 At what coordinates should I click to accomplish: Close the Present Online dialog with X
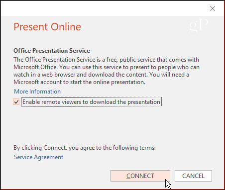tap(213, 8)
